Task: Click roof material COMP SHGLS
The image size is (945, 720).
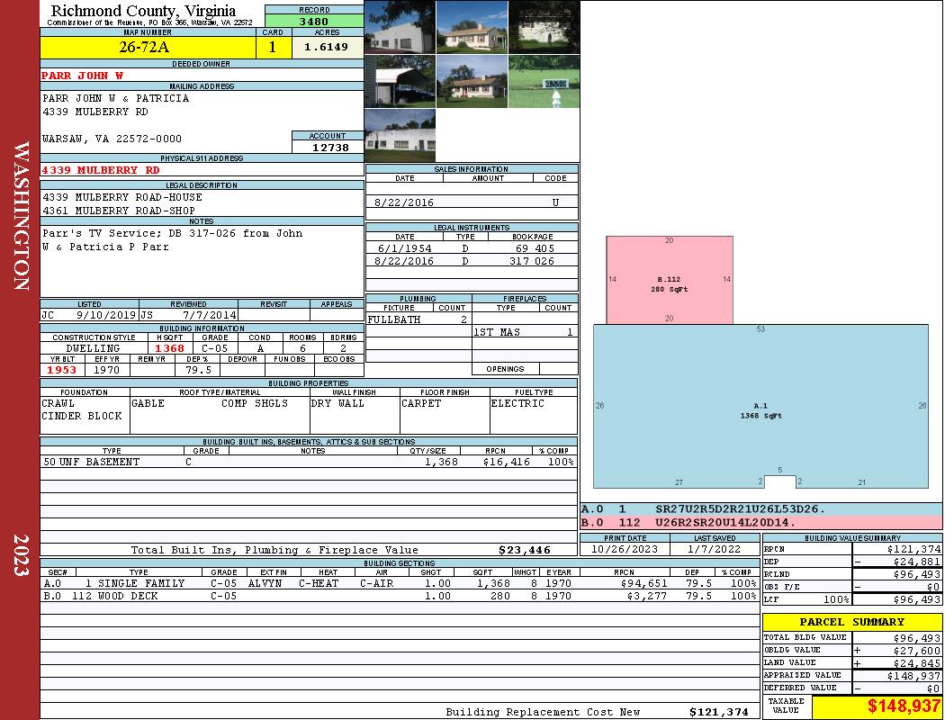Action: coord(255,403)
